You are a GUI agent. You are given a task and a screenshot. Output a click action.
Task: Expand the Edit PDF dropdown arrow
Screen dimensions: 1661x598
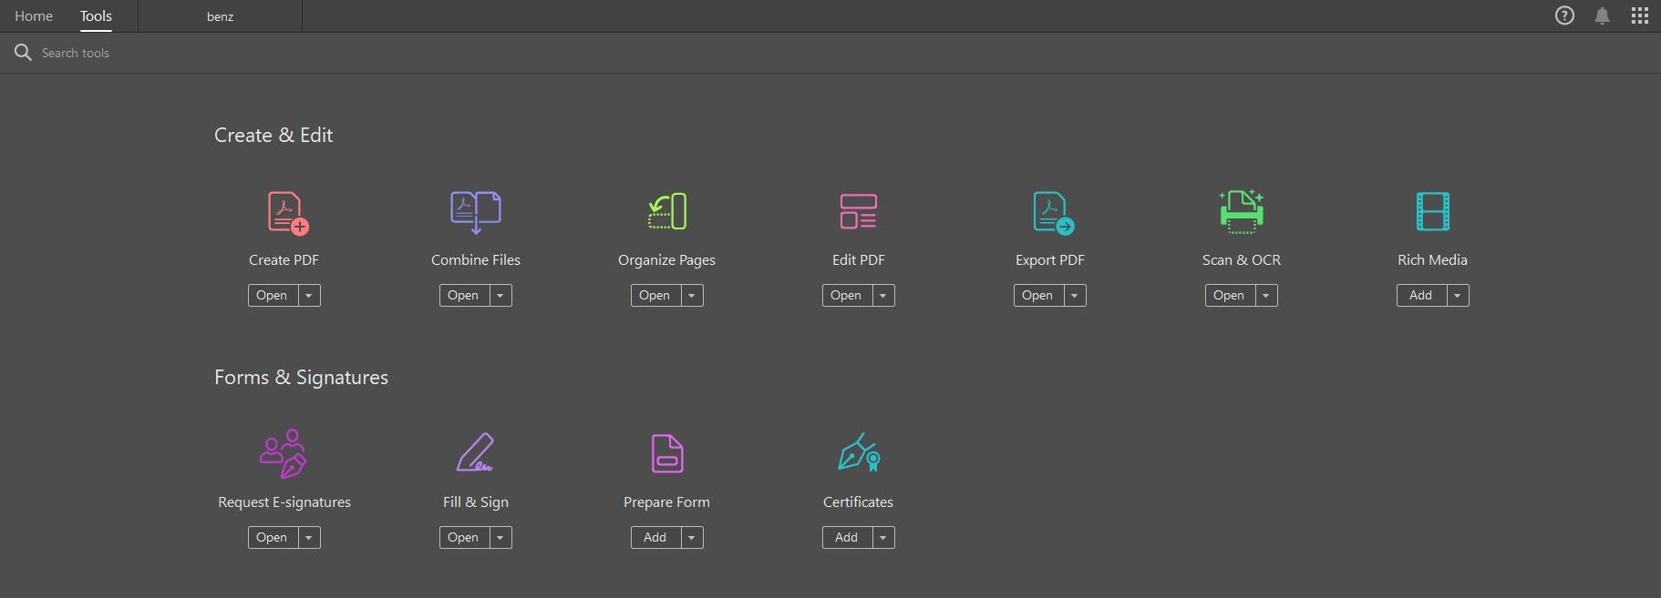[x=883, y=295]
